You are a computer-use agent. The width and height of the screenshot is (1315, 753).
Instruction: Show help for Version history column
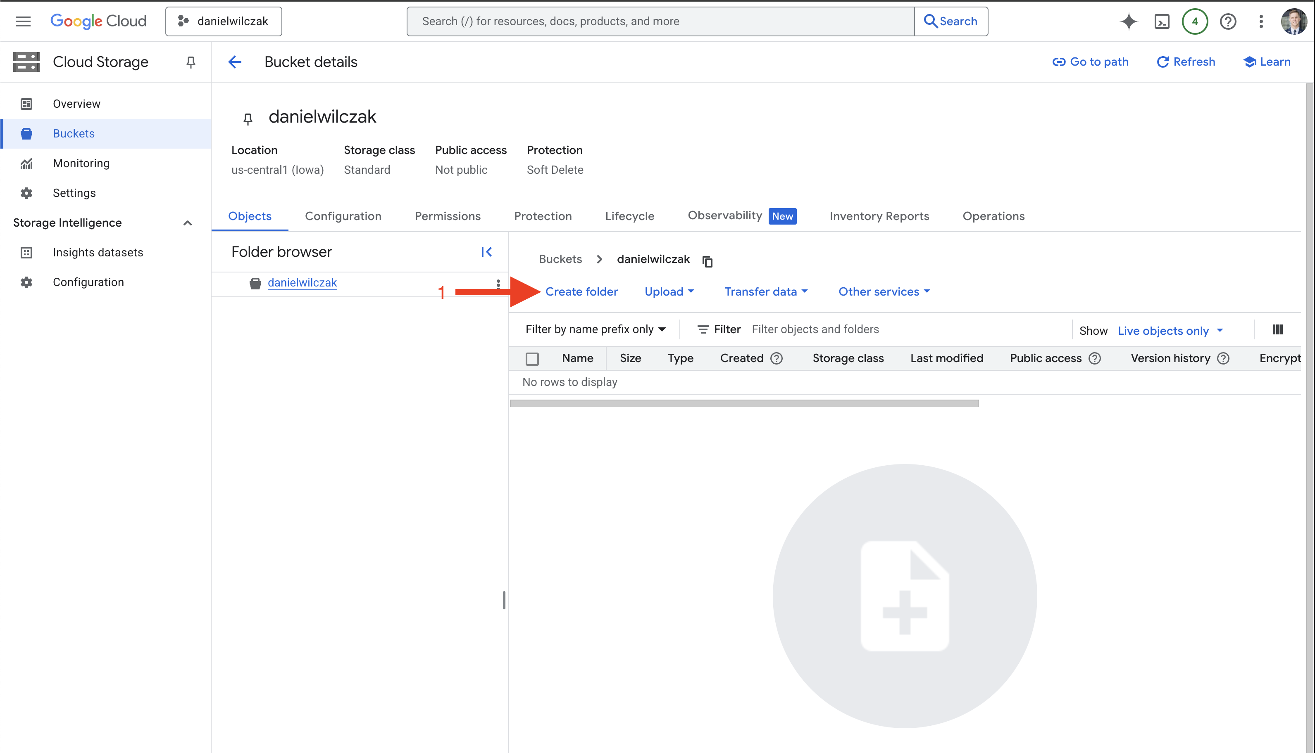pyautogui.click(x=1223, y=358)
